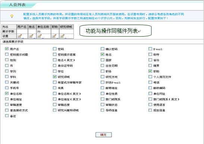Image resolution: width=204 pixels, height=144 pixels.
Task: Uncheck the 研究领域 checkbox
Action: [55, 76]
